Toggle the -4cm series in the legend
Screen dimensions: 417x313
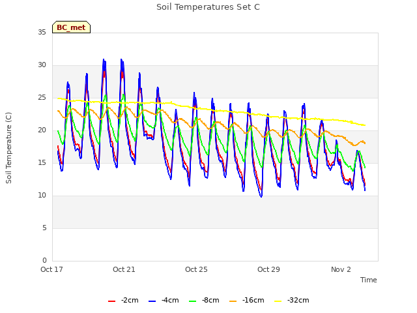pyautogui.click(x=164, y=301)
